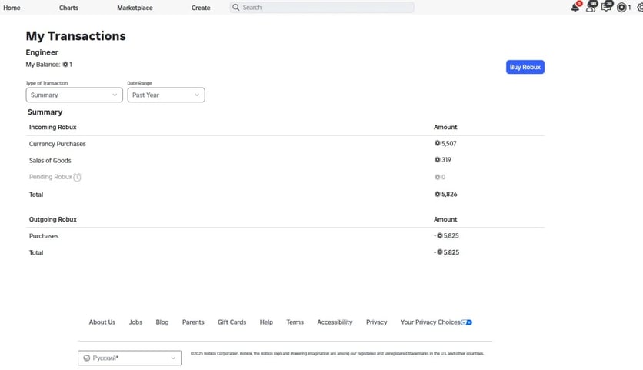This screenshot has width=643, height=370.
Task: Focus the Search input field
Action: pyautogui.click(x=327, y=8)
